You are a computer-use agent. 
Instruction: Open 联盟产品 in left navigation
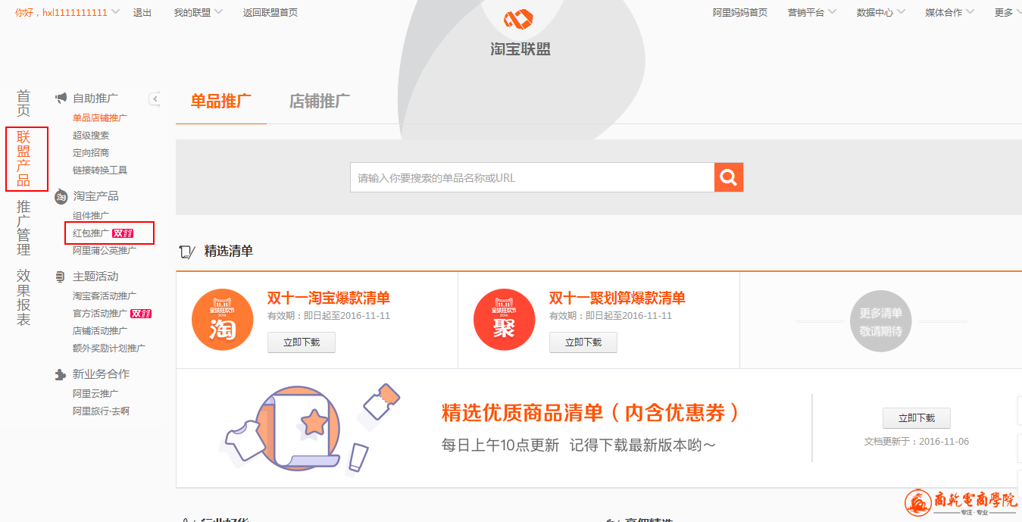click(24, 158)
